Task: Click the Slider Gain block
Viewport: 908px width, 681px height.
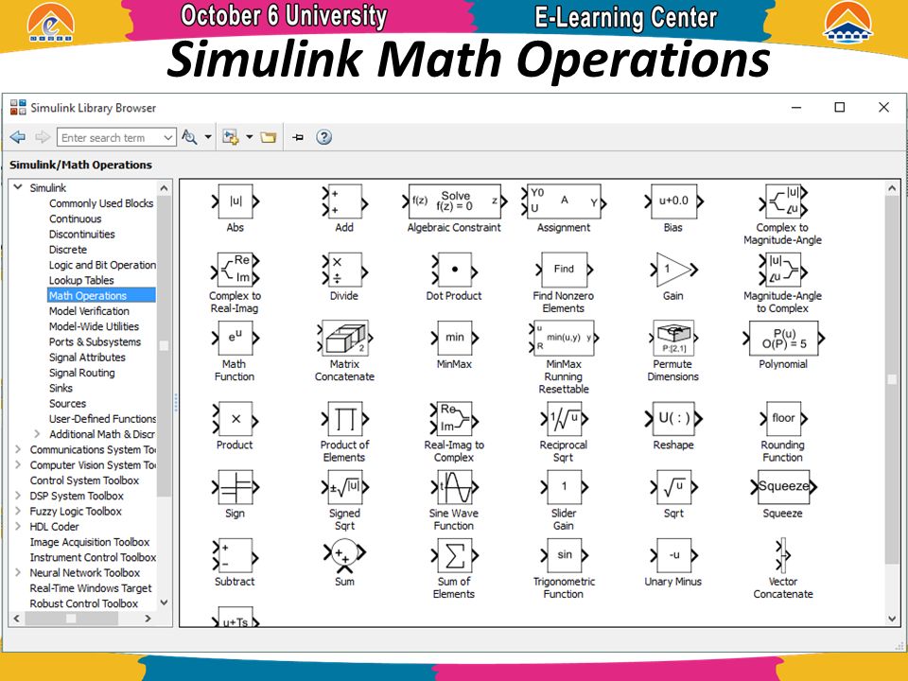Action: 564,487
